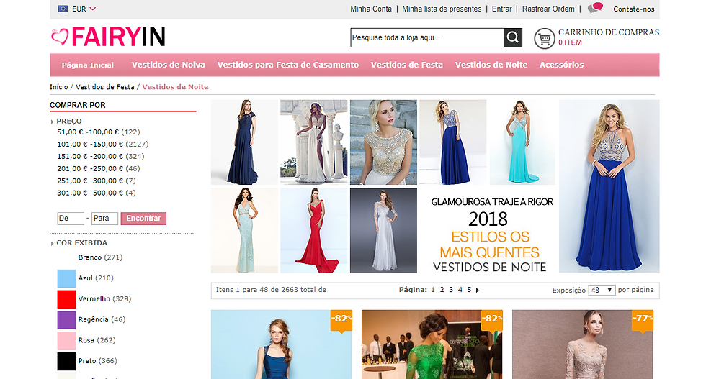Open CARRINHO DE COMPRAS cart text
This screenshot has width=706, height=379.
[609, 32]
